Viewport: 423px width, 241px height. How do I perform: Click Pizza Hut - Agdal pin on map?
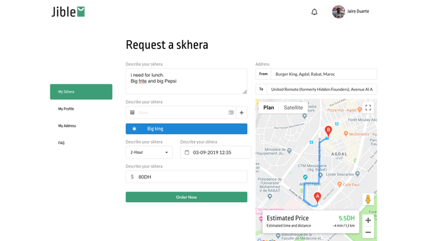pos(360,109)
